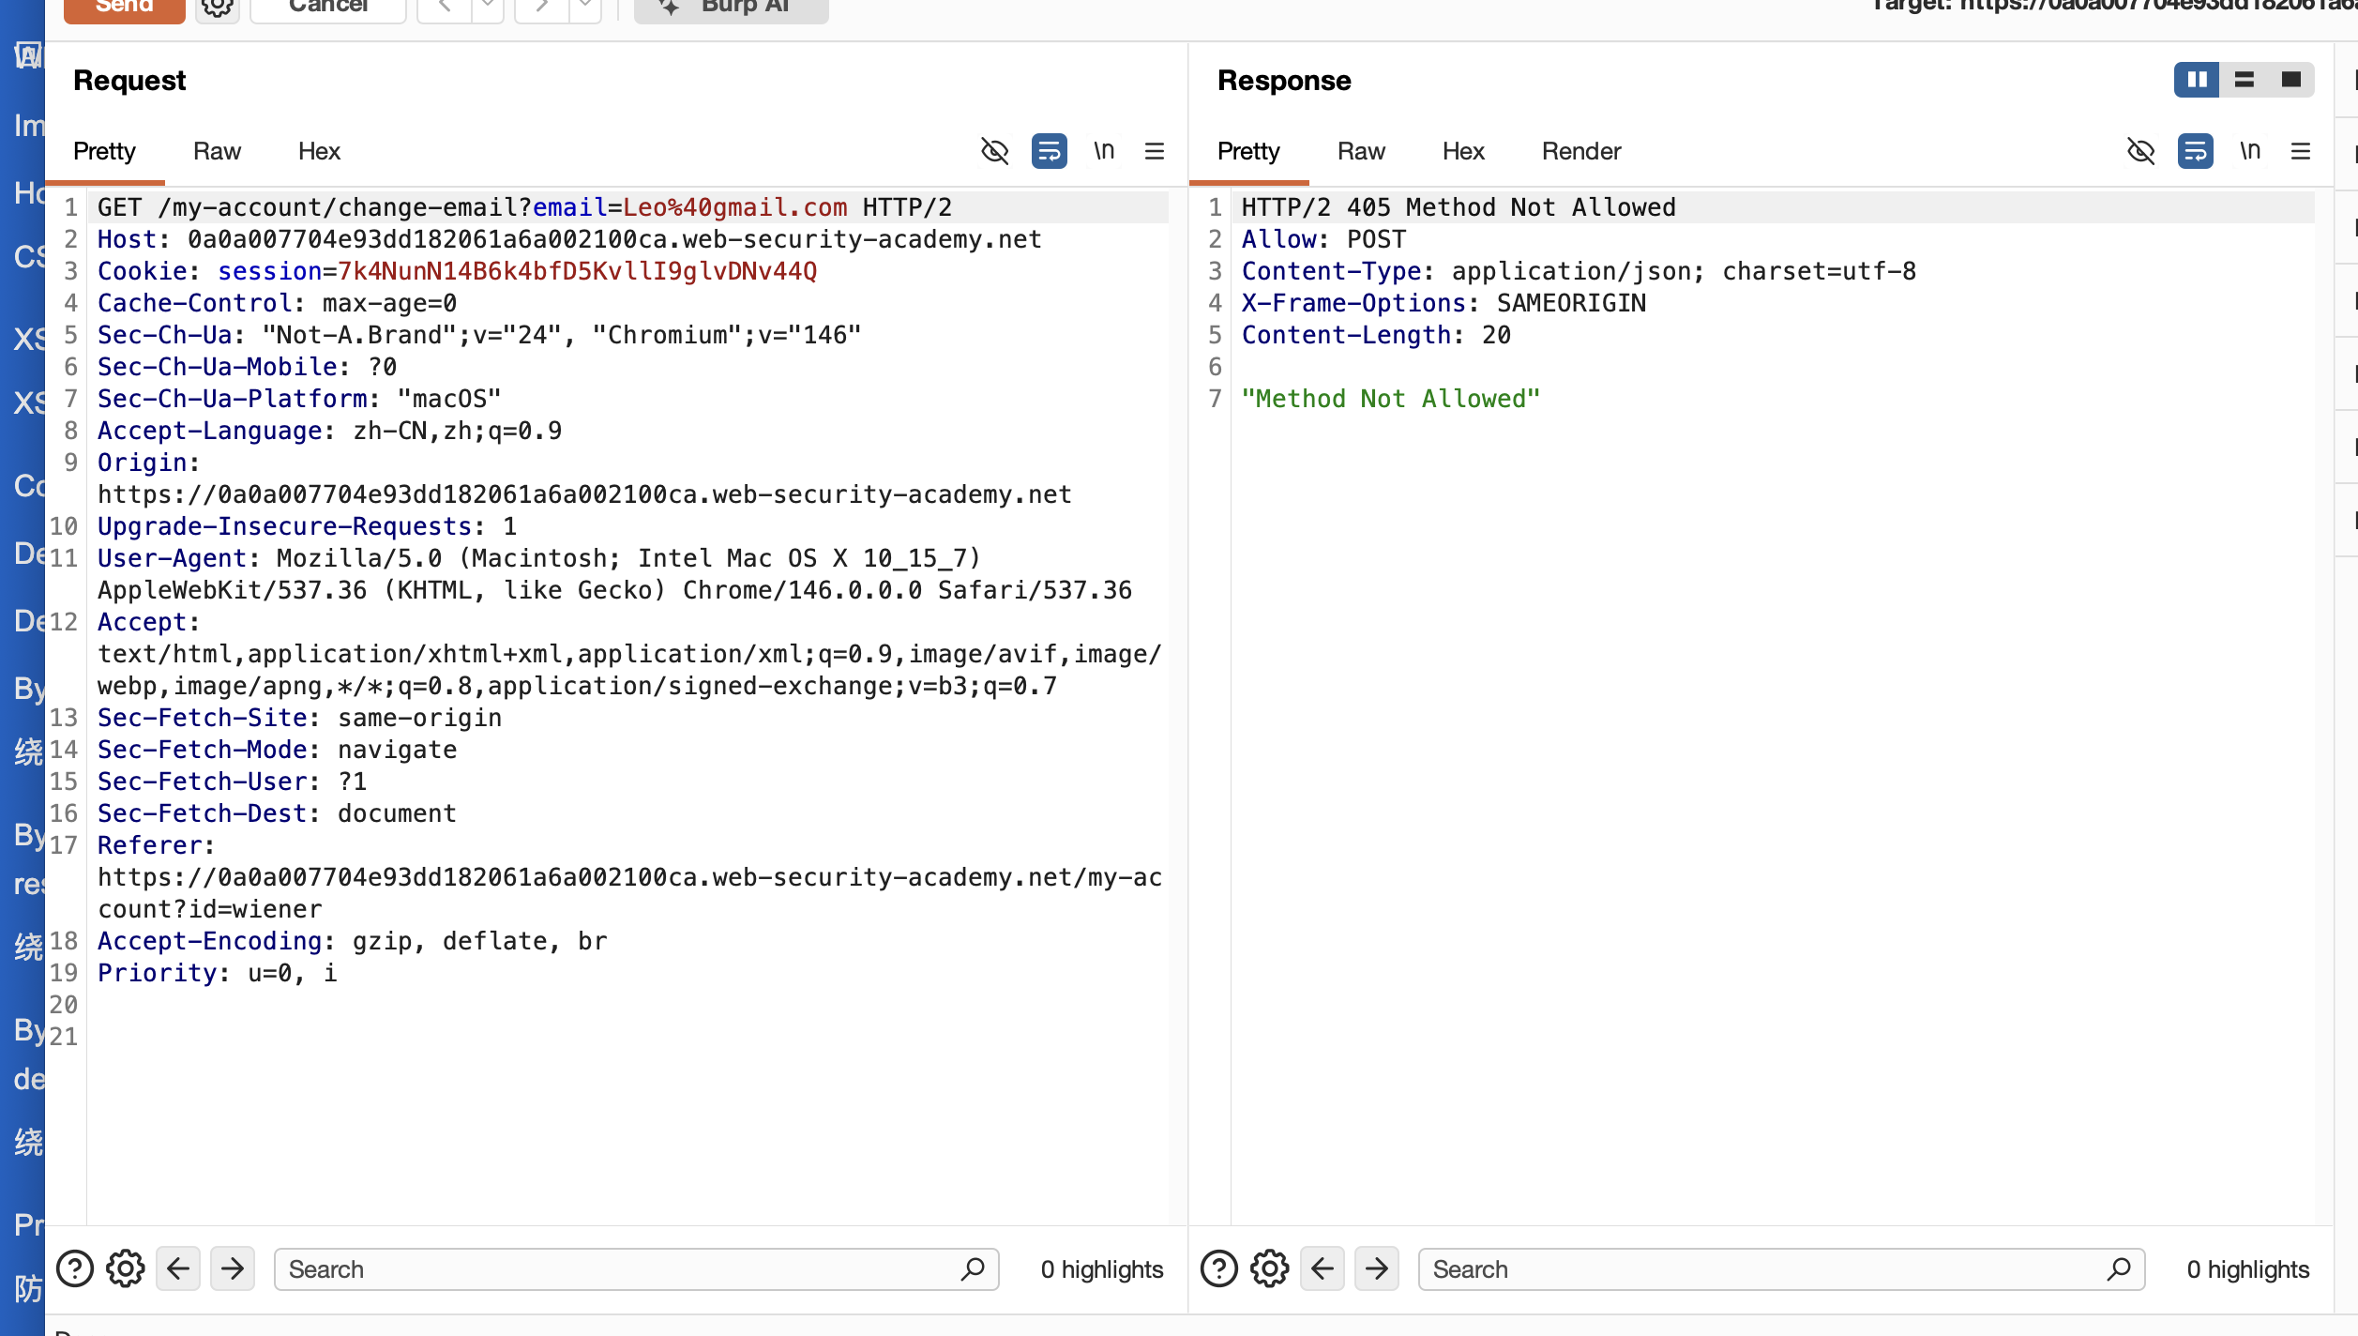Image resolution: width=2358 pixels, height=1336 pixels.
Task: Open the Response Render tab
Action: [1580, 151]
